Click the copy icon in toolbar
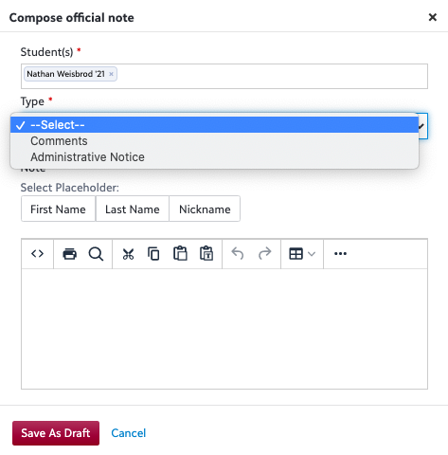Viewport: 448px width, 455px height. coord(153,254)
